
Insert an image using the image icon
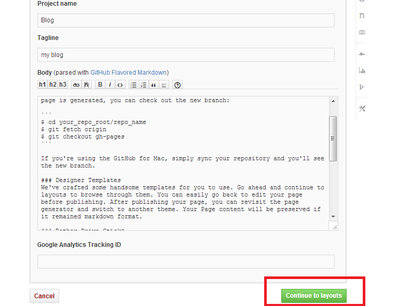(87, 85)
